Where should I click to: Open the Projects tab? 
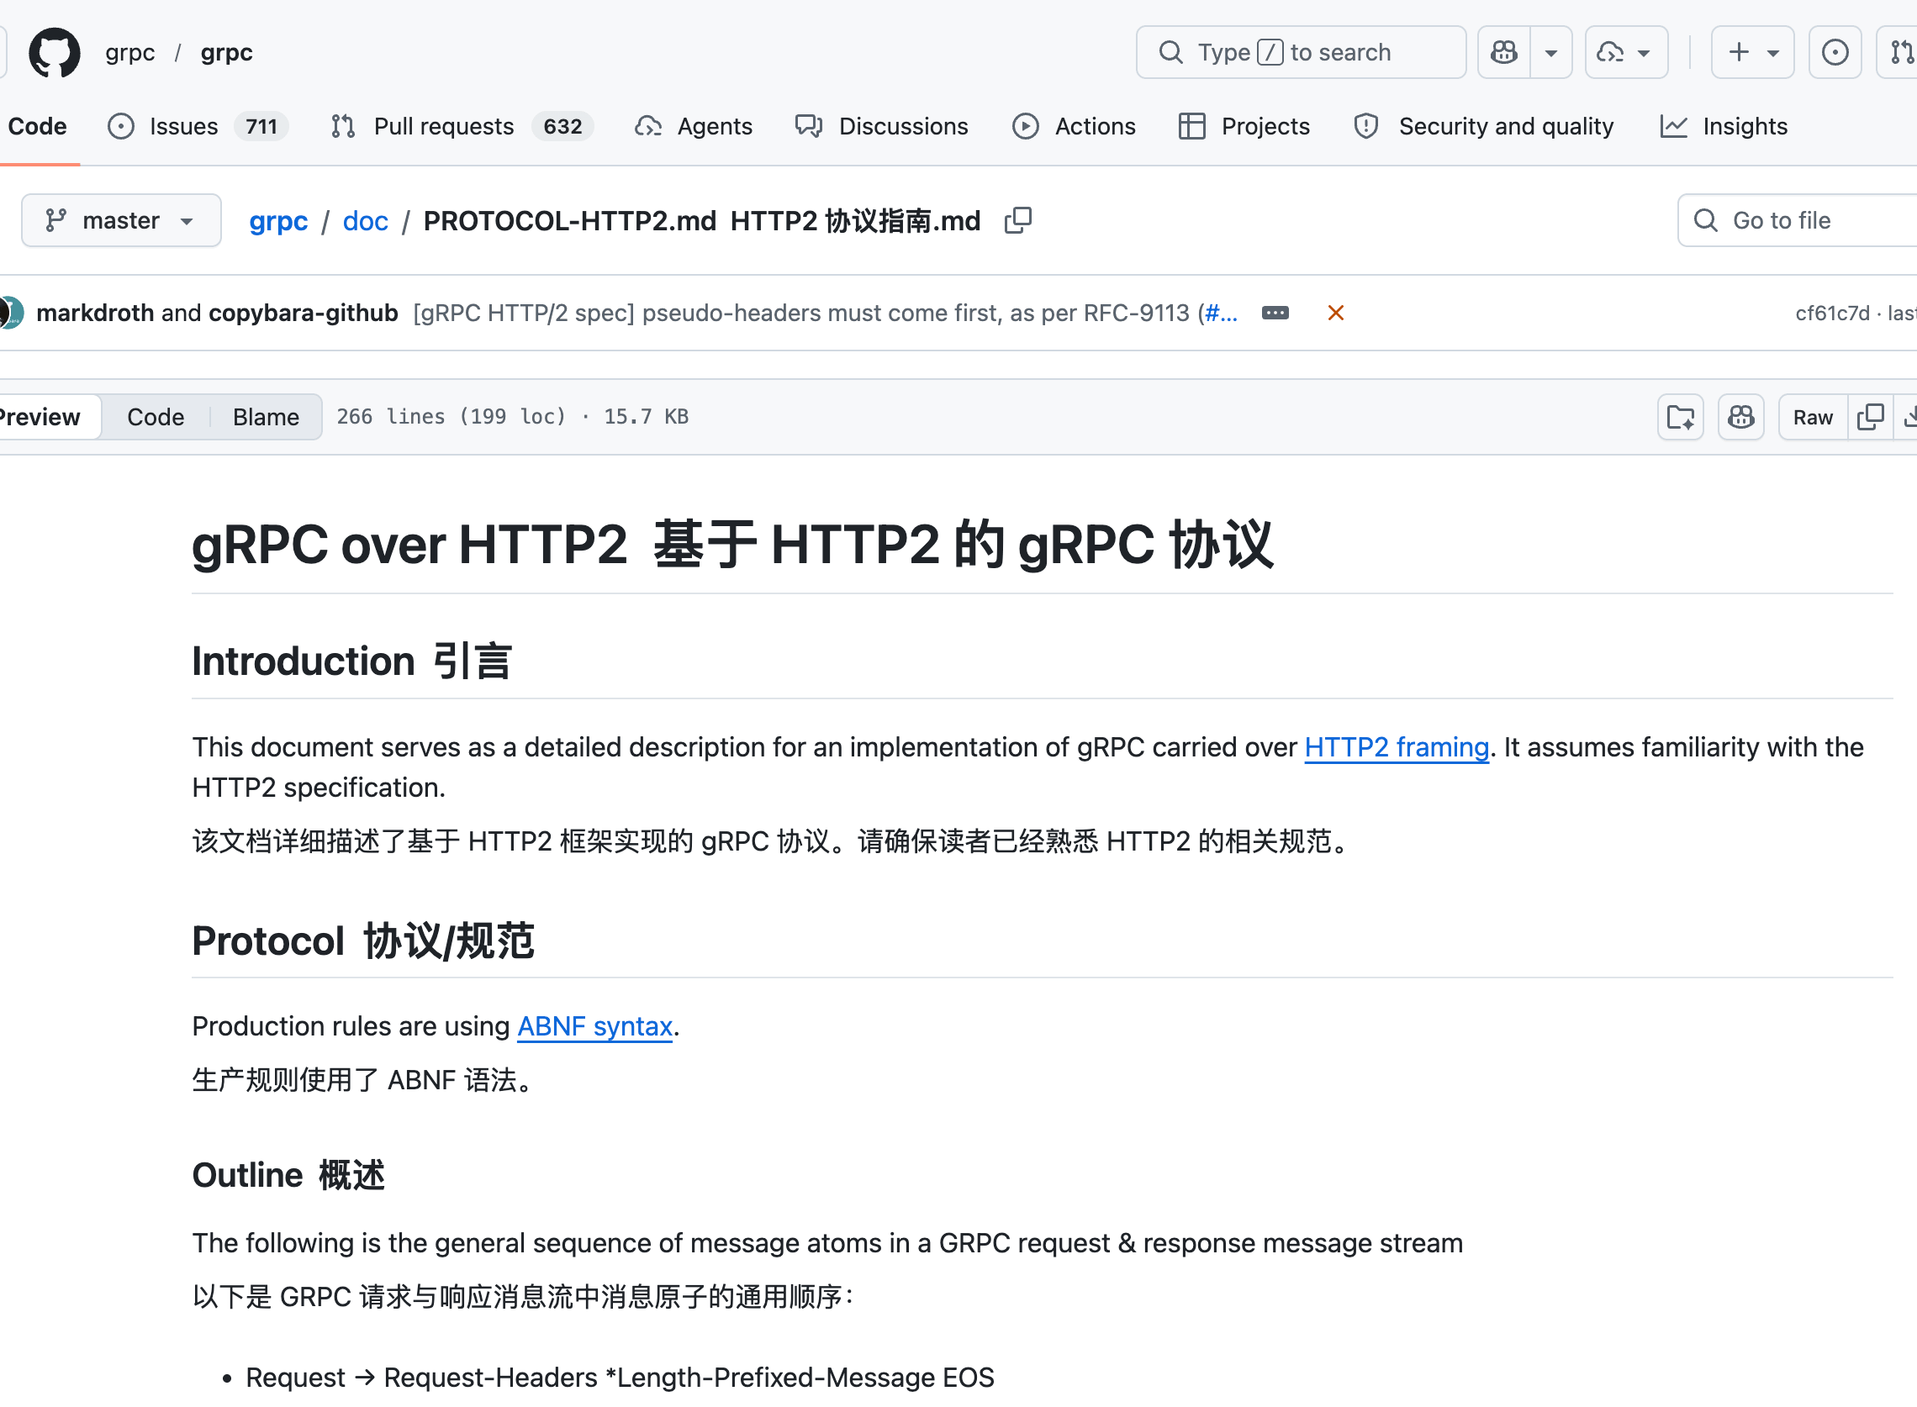pos(1244,127)
